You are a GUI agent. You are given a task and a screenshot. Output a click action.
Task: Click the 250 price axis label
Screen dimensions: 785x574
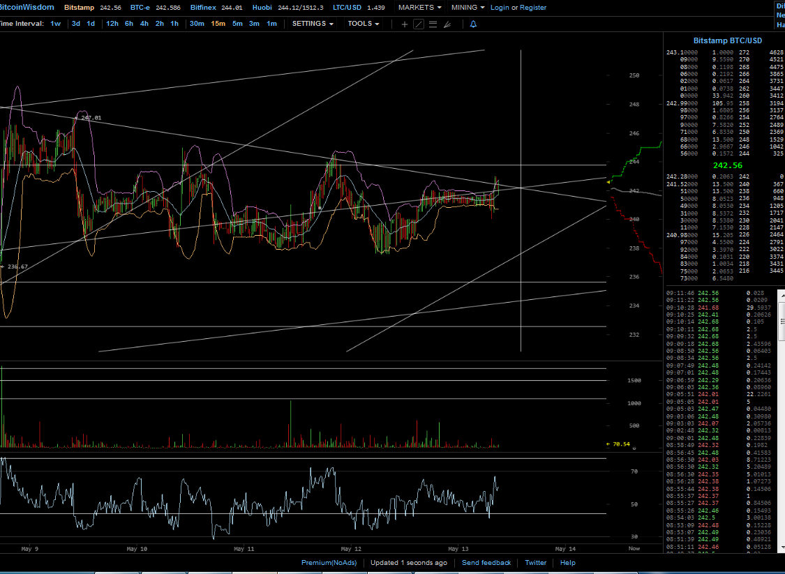634,75
